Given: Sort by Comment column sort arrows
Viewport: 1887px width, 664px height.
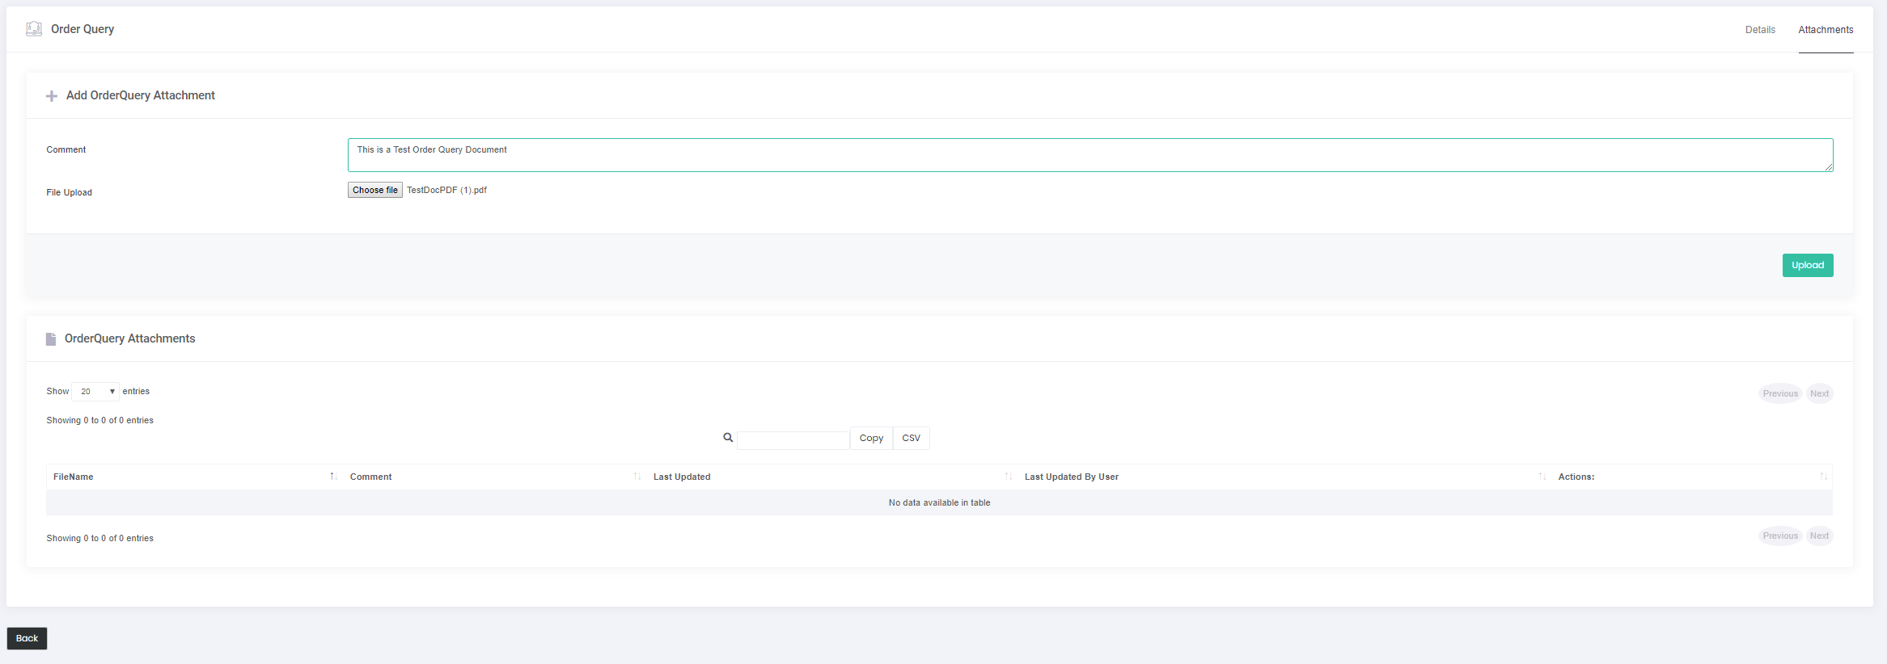Looking at the screenshot, I should (x=637, y=477).
